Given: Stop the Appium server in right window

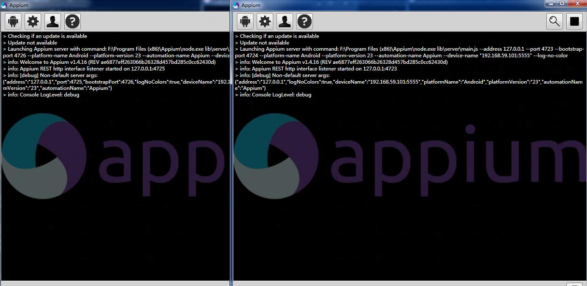Looking at the screenshot, I should click(x=574, y=21).
